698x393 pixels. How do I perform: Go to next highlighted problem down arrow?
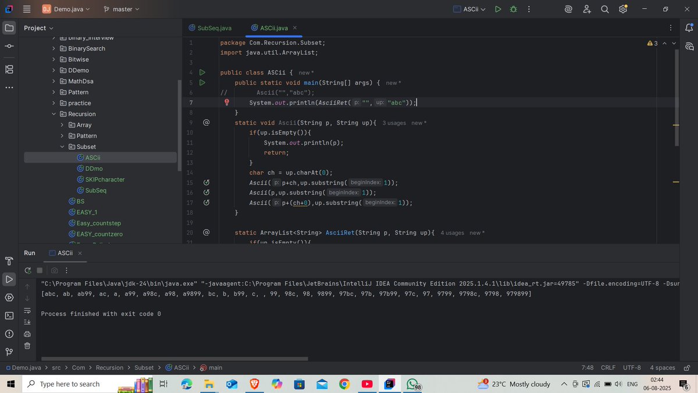click(674, 43)
